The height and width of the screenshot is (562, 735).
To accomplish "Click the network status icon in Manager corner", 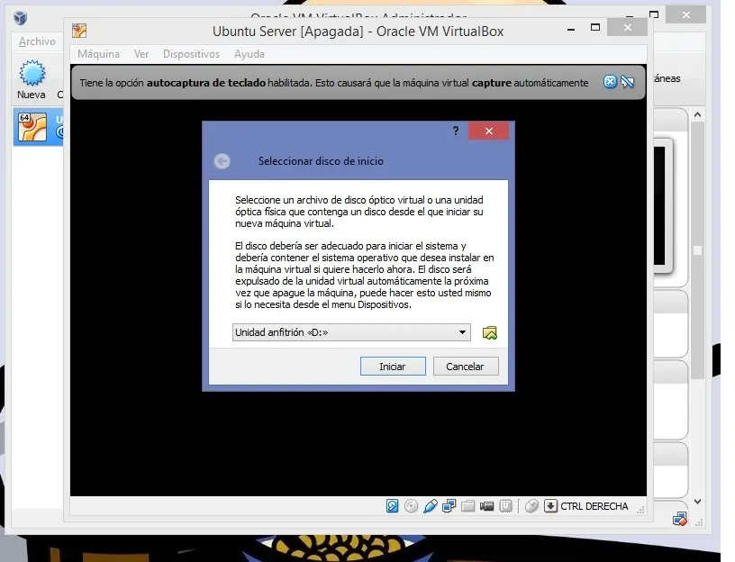I will [679, 519].
